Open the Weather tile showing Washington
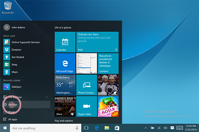The width and height of the screenshot is (199, 132). click(65, 85)
